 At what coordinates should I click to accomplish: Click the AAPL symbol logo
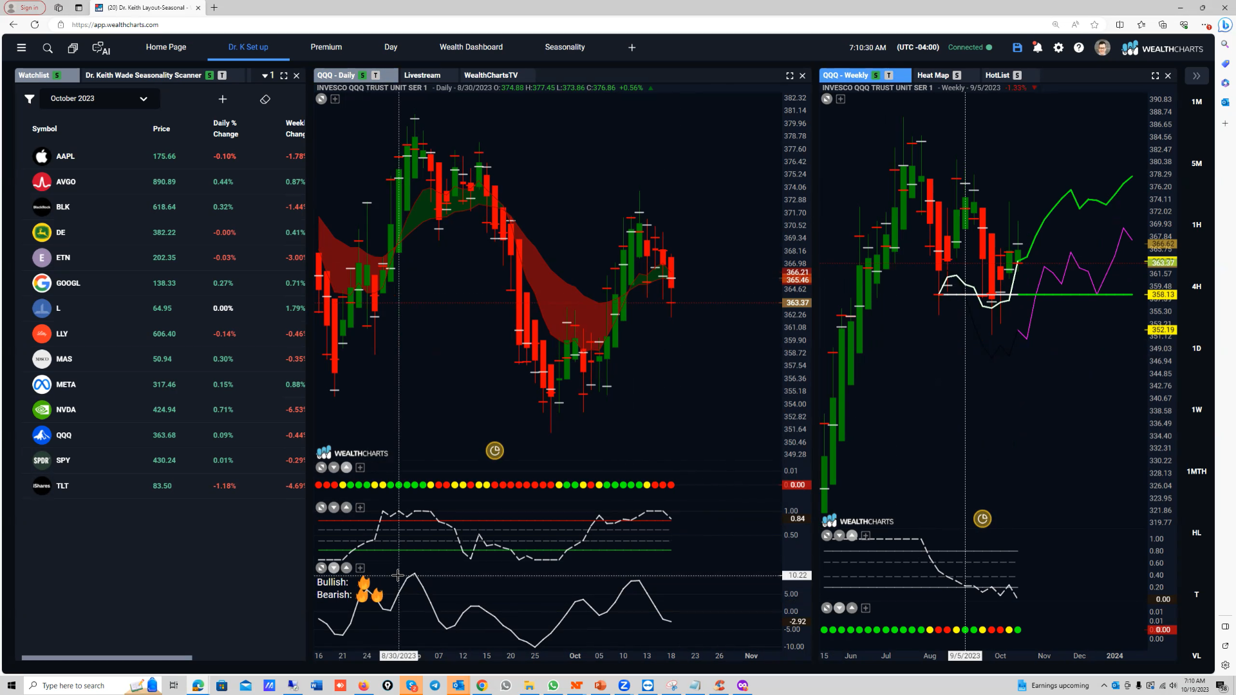42,156
